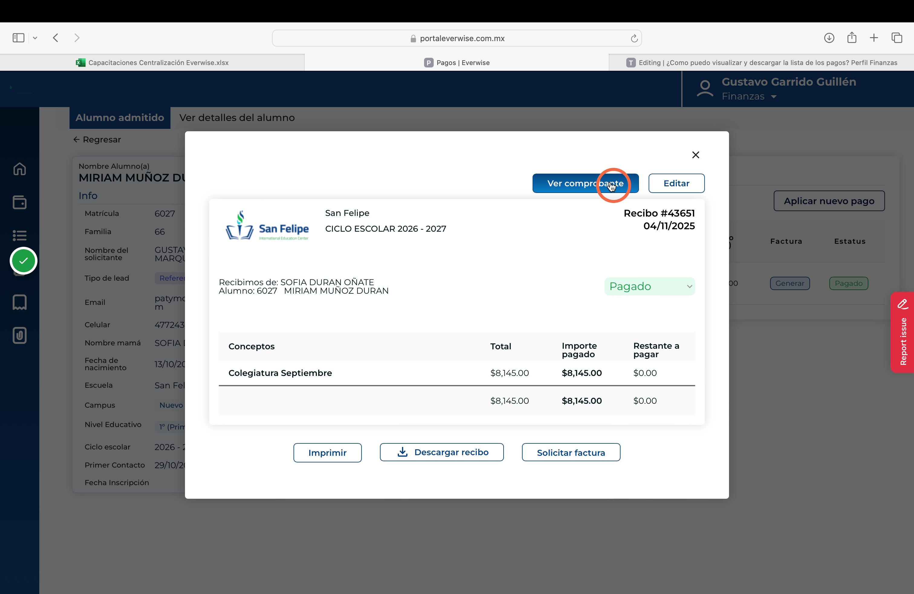Expand the Finanzas role dropdown

pos(749,96)
